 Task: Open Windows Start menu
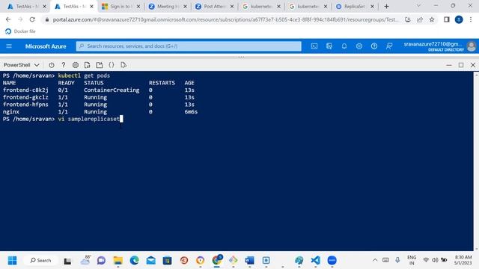[x=13, y=260]
